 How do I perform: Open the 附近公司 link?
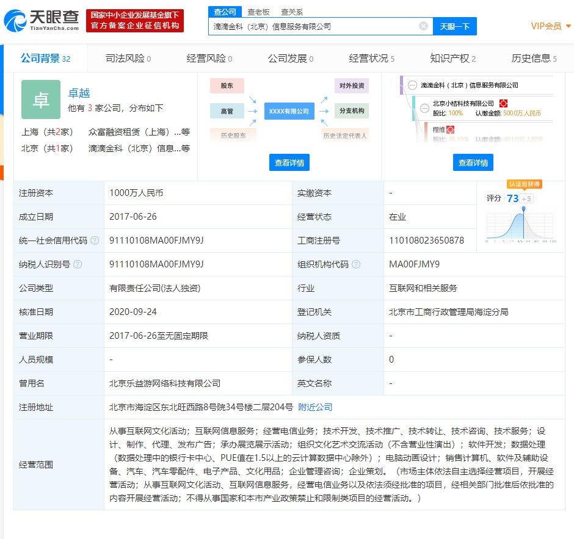pyautogui.click(x=315, y=407)
